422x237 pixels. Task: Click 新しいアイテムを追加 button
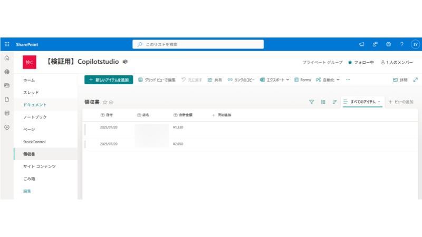pyautogui.click(x=109, y=80)
